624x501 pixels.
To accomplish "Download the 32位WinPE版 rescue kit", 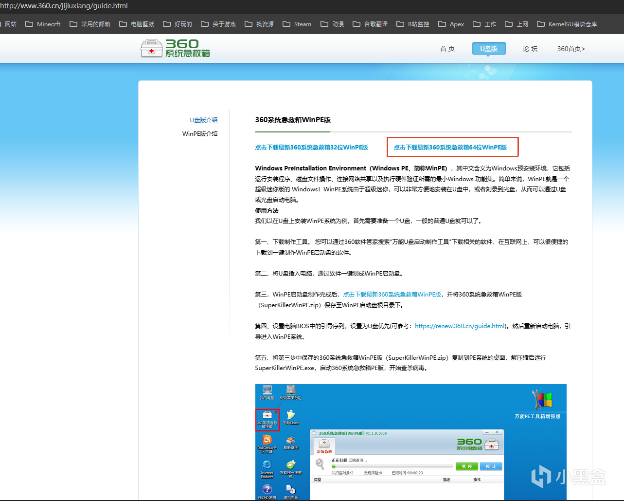I will (x=311, y=147).
